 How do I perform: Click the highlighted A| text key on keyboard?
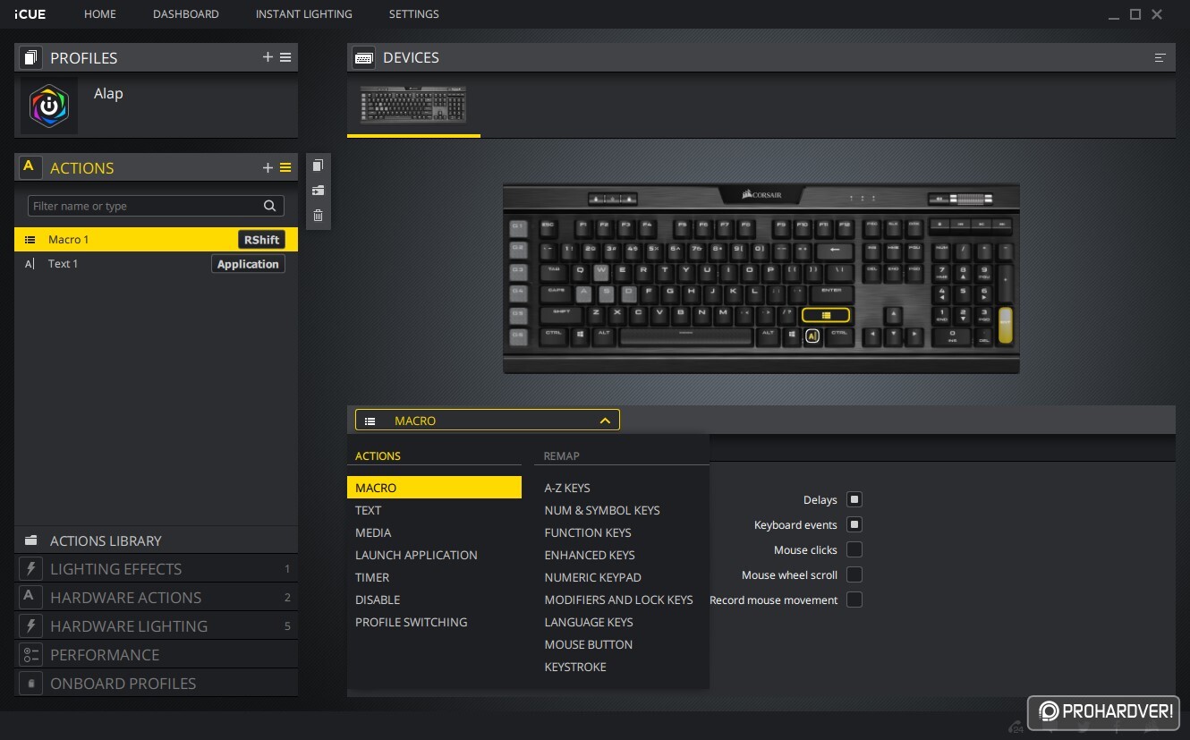click(812, 337)
